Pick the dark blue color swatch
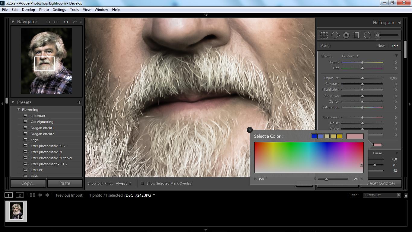The image size is (412, 232). pos(314,137)
